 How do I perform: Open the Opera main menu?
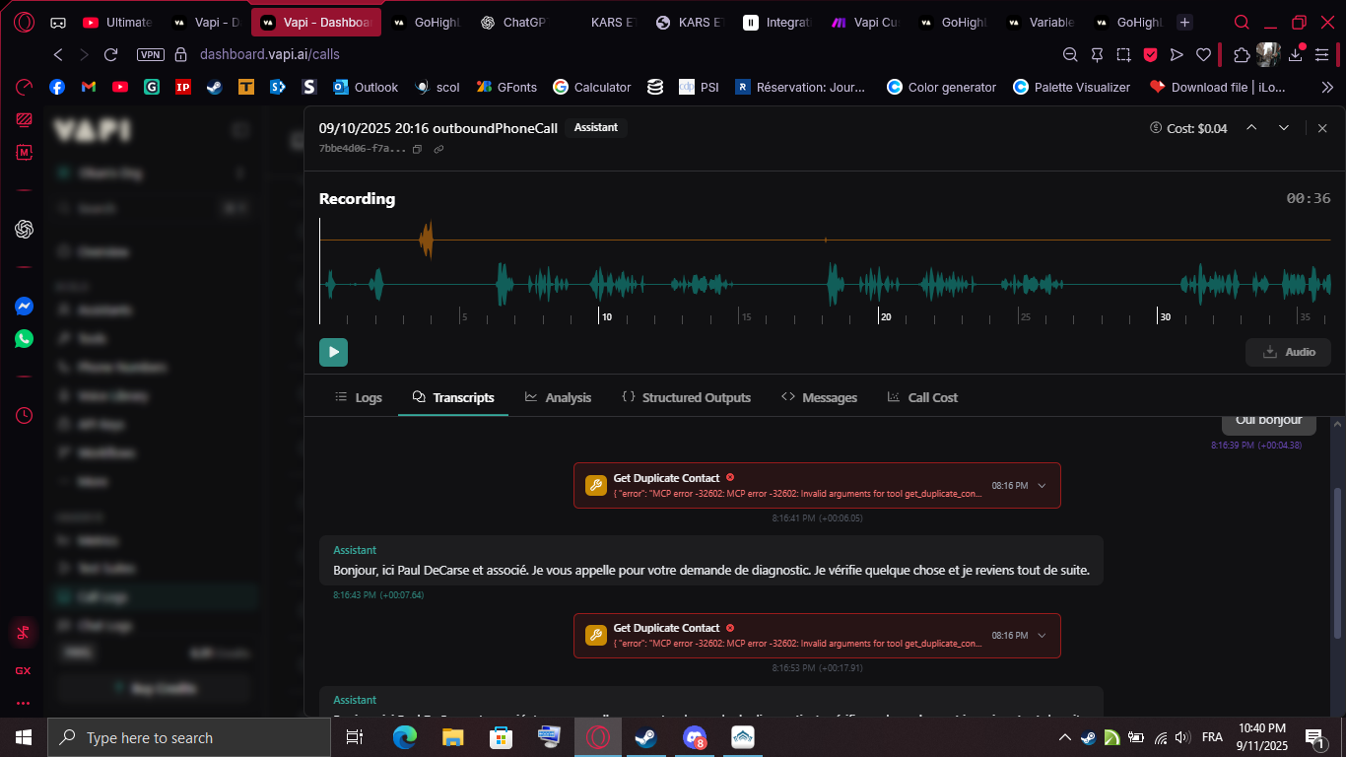coord(24,22)
